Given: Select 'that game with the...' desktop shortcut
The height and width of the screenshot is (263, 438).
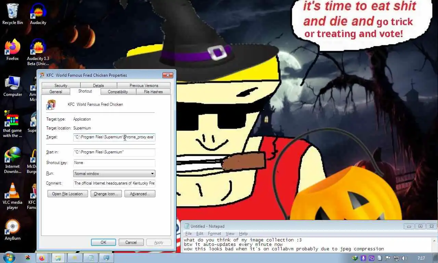Looking at the screenshot, I should pos(13,124).
